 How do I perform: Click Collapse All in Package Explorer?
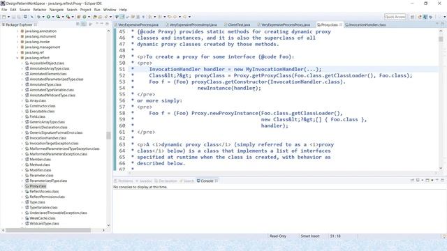pos(78,24)
